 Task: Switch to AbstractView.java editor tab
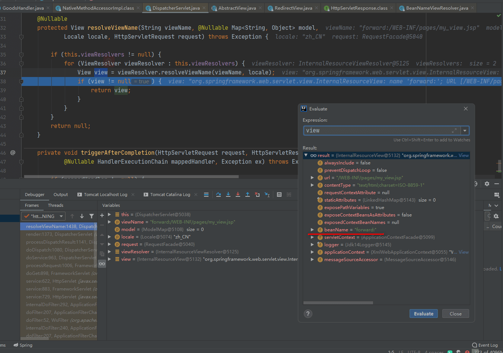tap(237, 8)
